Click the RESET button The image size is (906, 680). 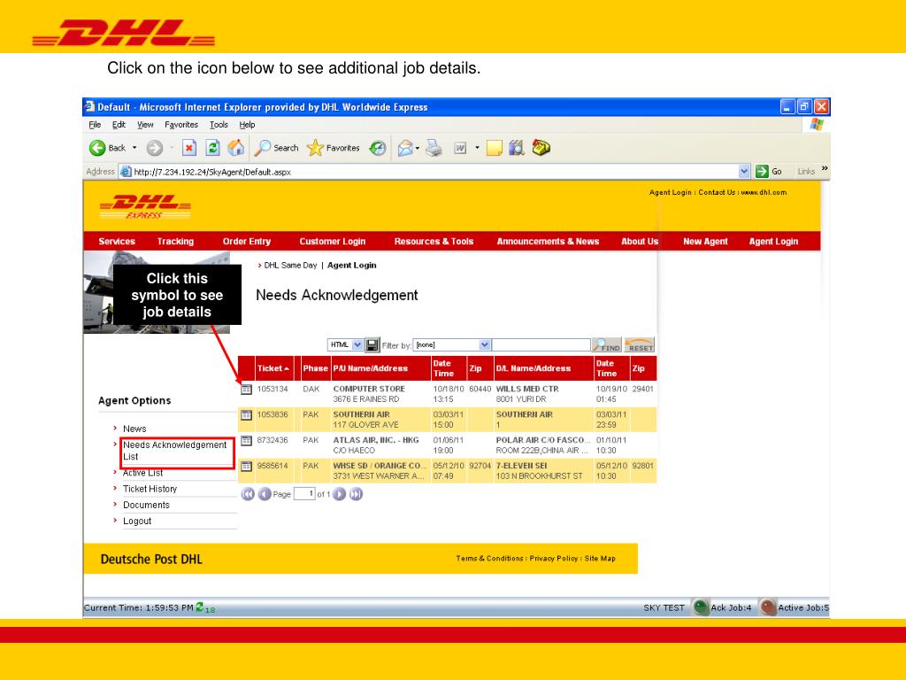coord(639,345)
